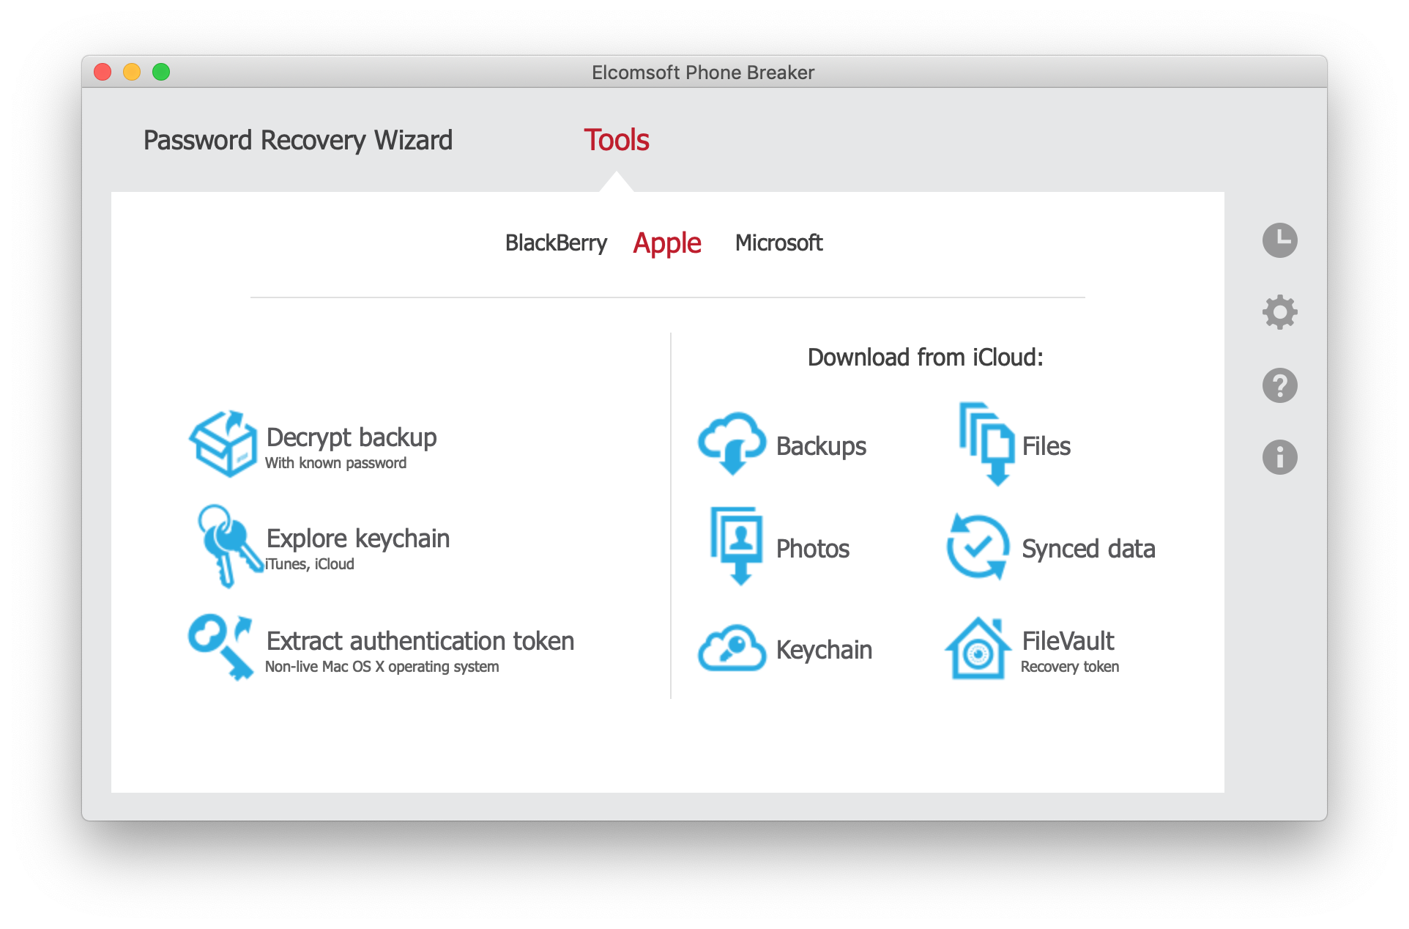Screen dimensions: 1409x929
Task: Click the 'Decrypt backup' text link
Action: 351,437
